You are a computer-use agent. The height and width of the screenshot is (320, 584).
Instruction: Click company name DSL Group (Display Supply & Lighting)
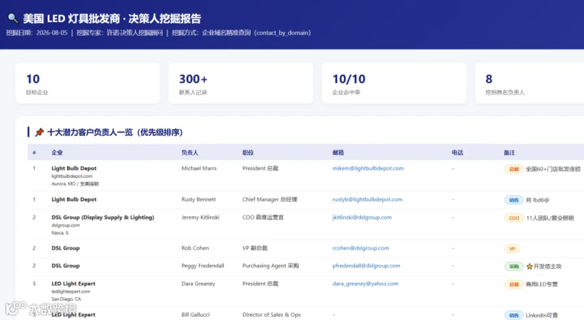point(103,217)
